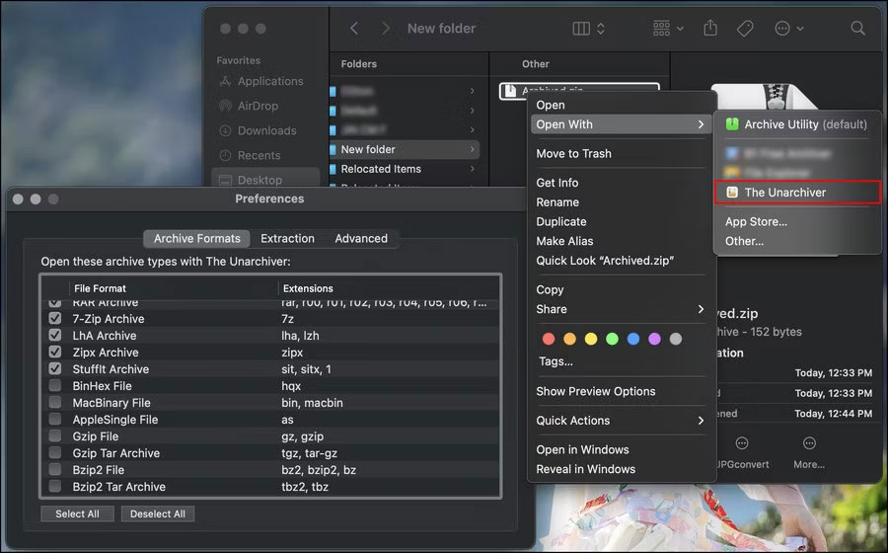
Task: Select the Archived.zip file icon
Action: click(x=510, y=91)
